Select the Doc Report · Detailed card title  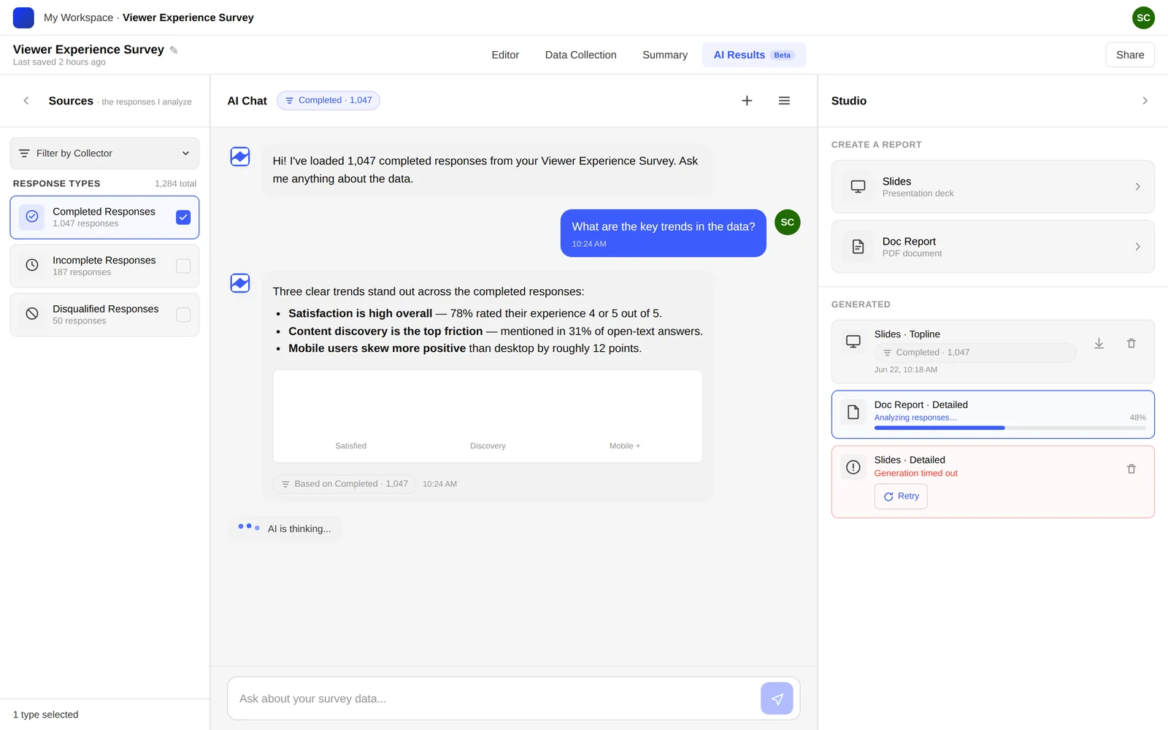[x=921, y=404]
